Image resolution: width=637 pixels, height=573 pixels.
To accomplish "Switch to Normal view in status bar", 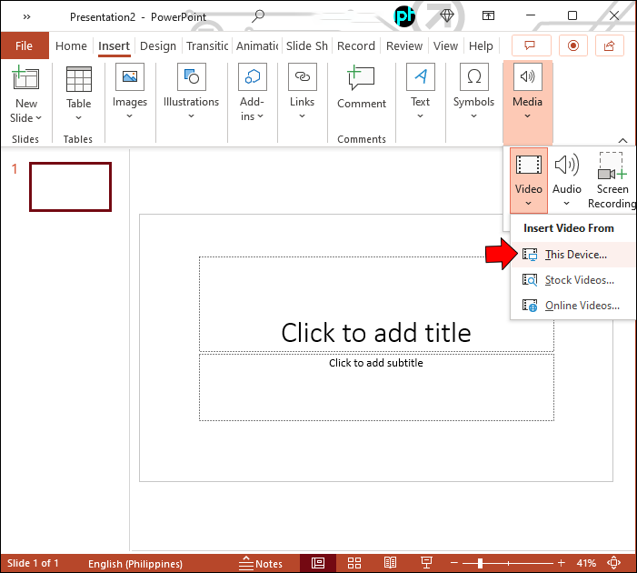I will click(318, 563).
